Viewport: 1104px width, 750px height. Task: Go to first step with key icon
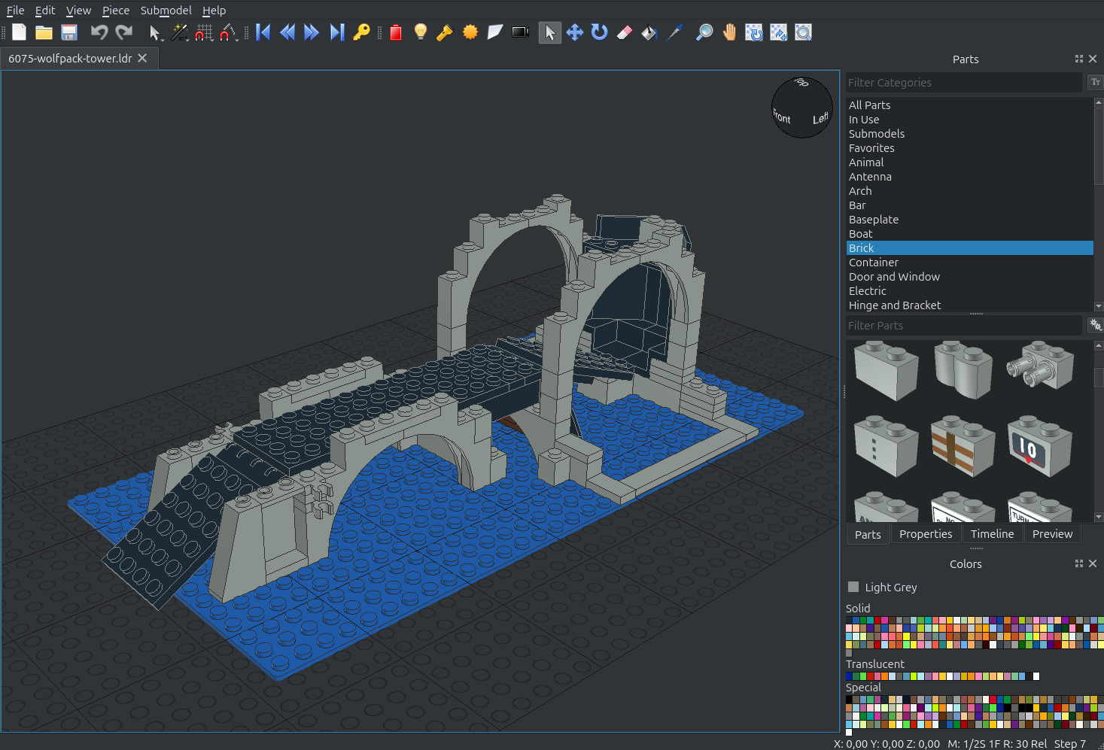coord(362,32)
